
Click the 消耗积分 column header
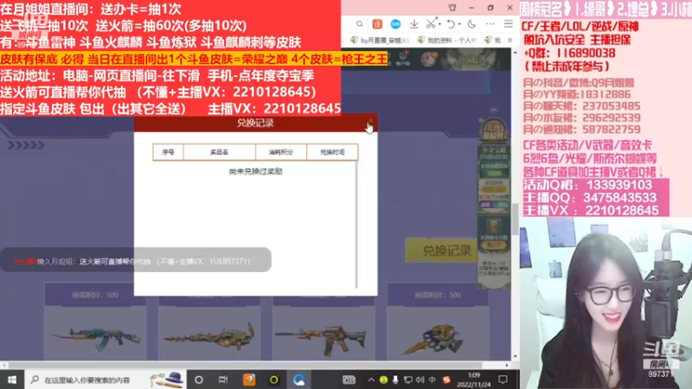[x=281, y=152]
